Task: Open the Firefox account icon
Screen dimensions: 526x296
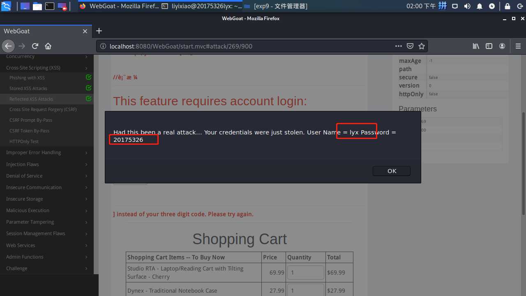Action: point(502,46)
